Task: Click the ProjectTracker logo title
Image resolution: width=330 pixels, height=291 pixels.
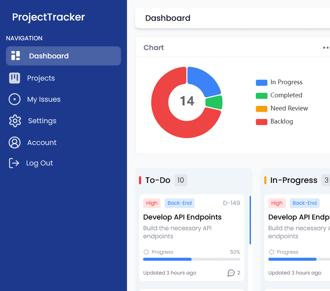Action: click(x=48, y=17)
